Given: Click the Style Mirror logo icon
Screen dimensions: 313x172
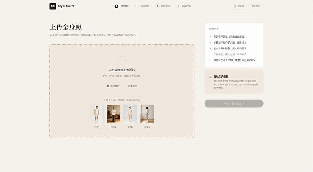Looking at the screenshot, I should [53, 6].
